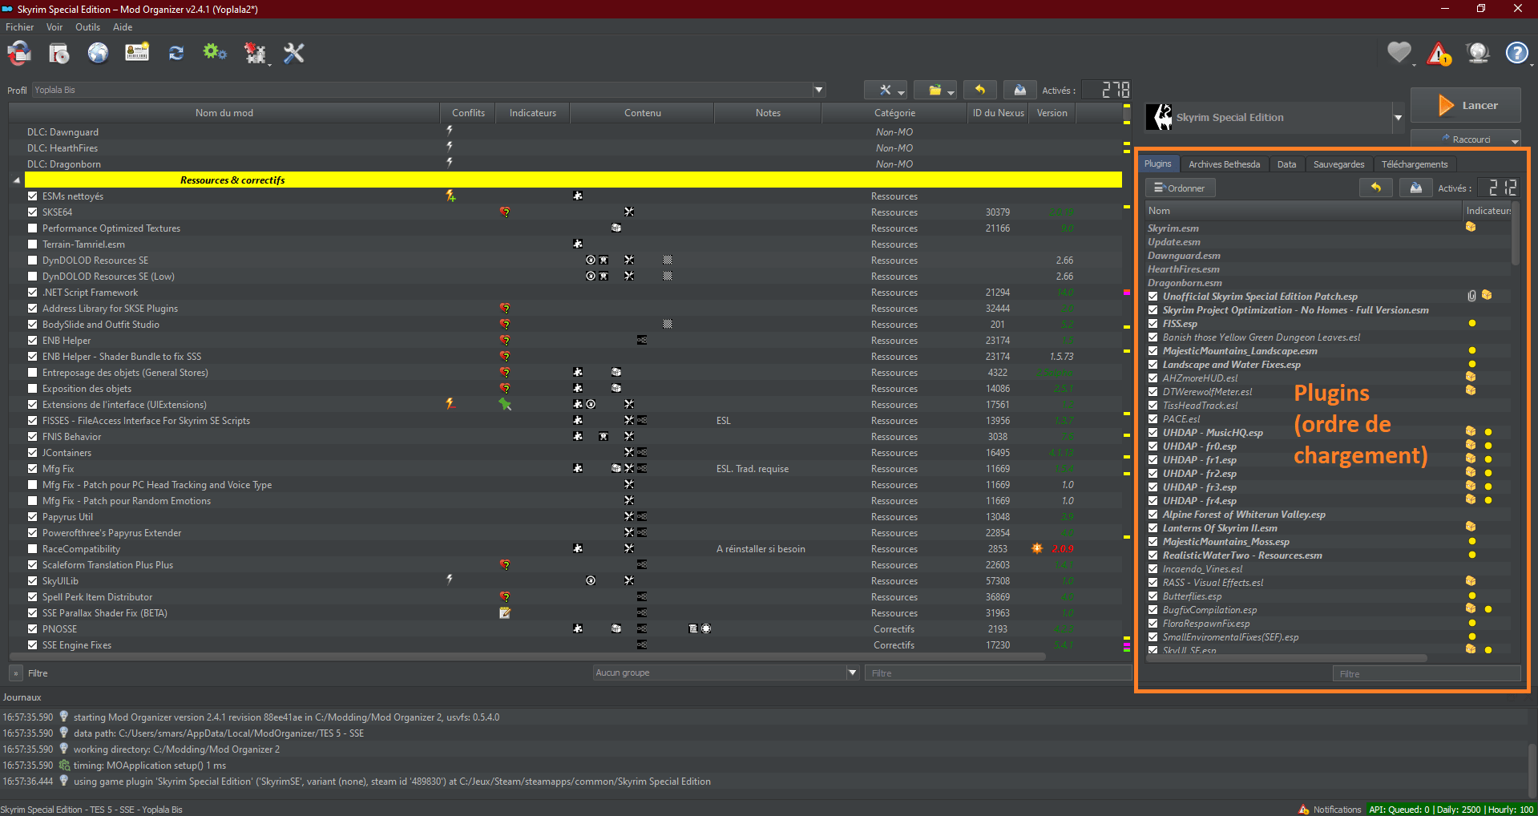This screenshot has width=1538, height=816.
Task: Open the profiles ID card icon
Action: [x=137, y=54]
